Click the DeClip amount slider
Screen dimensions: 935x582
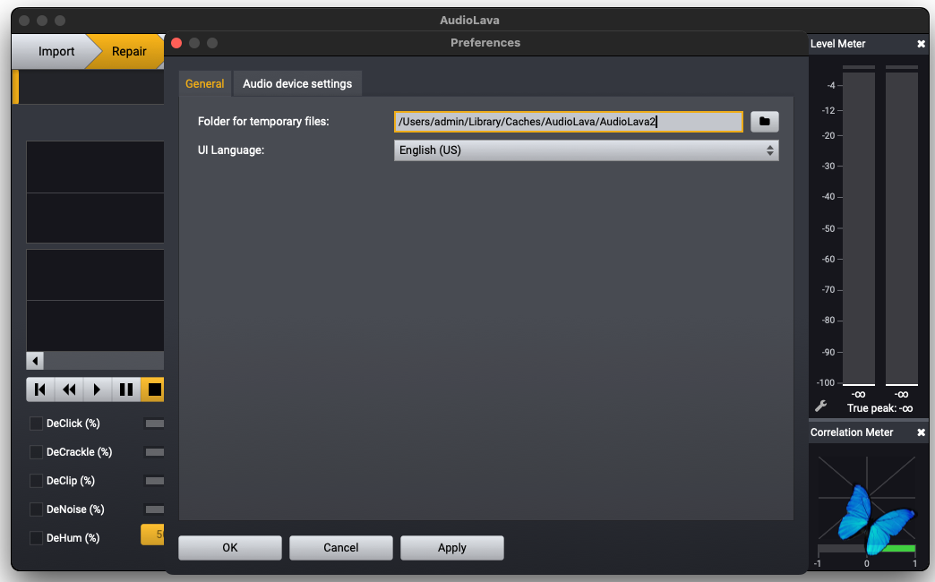pos(154,481)
